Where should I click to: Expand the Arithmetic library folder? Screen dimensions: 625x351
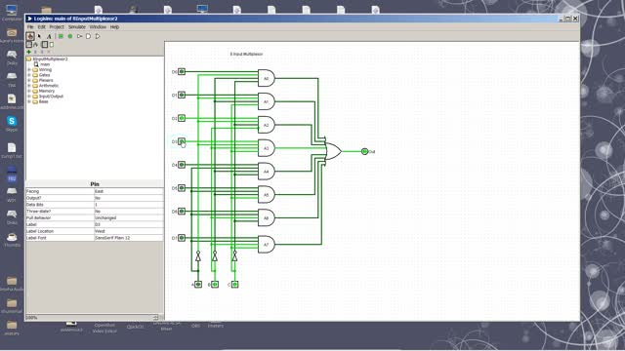[28, 86]
